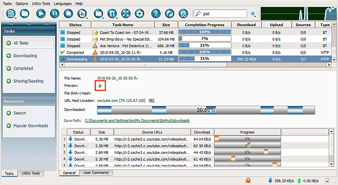Image resolution: width=338 pixels, height=185 pixels.
Task: Click the circular arrows refresh icon
Action: (169, 14)
